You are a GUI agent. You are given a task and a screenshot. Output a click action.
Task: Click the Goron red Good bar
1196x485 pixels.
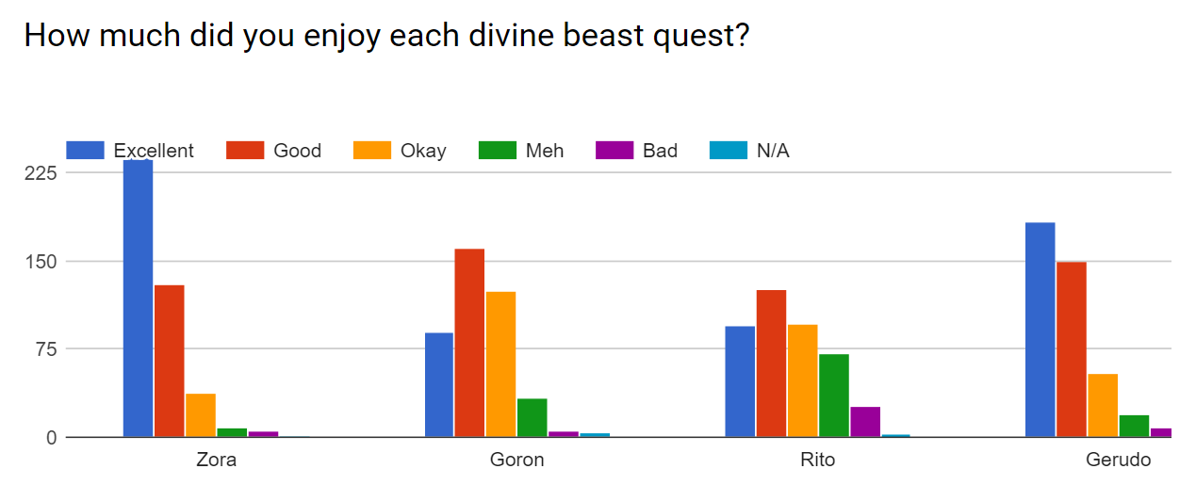pos(469,343)
